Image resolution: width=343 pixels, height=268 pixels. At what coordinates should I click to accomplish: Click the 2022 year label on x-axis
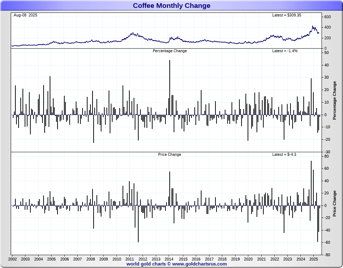pos(274,259)
